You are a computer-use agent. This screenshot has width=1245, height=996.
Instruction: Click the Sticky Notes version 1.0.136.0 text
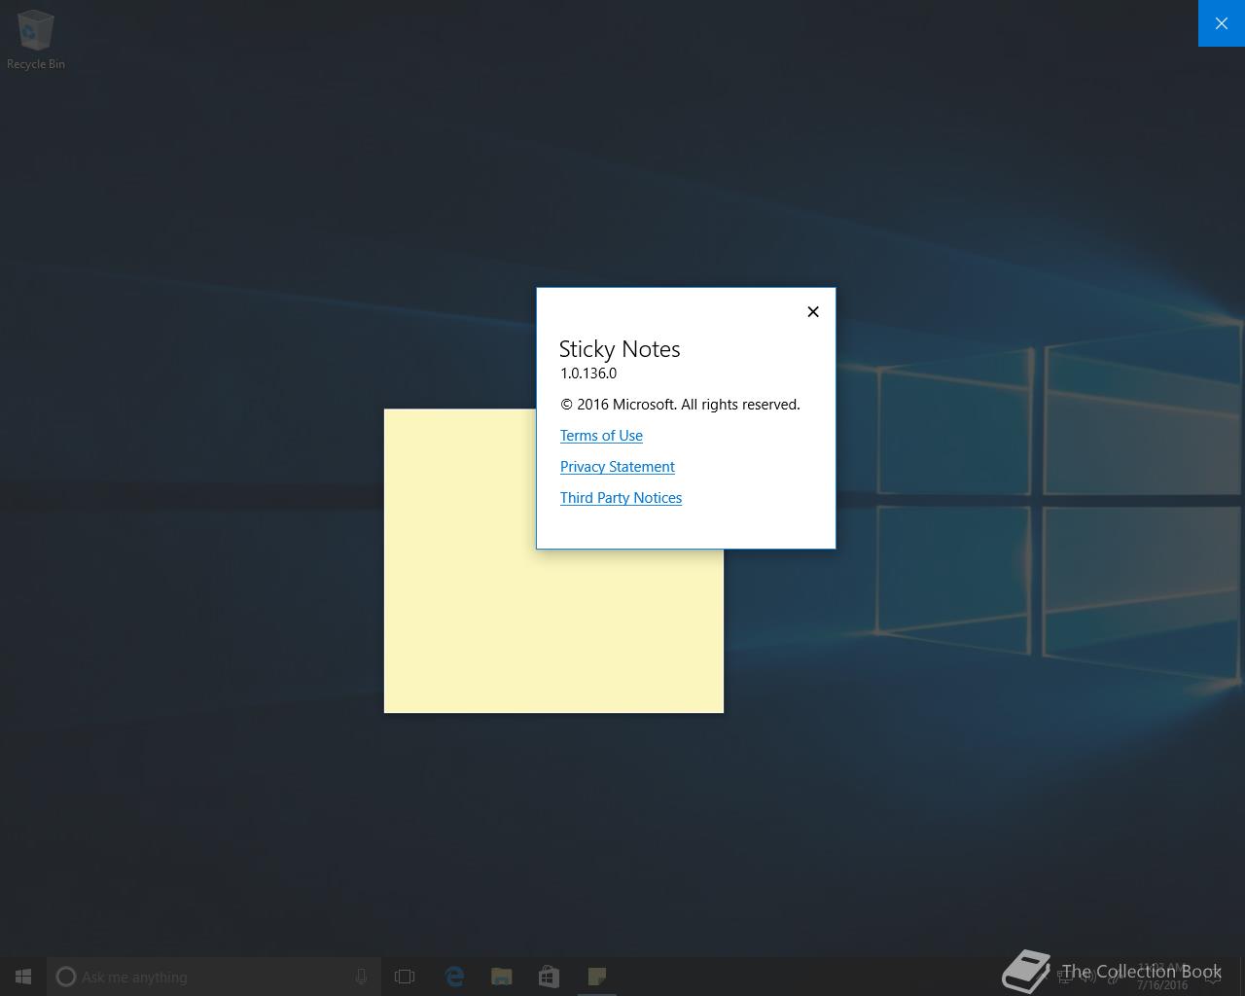588,373
